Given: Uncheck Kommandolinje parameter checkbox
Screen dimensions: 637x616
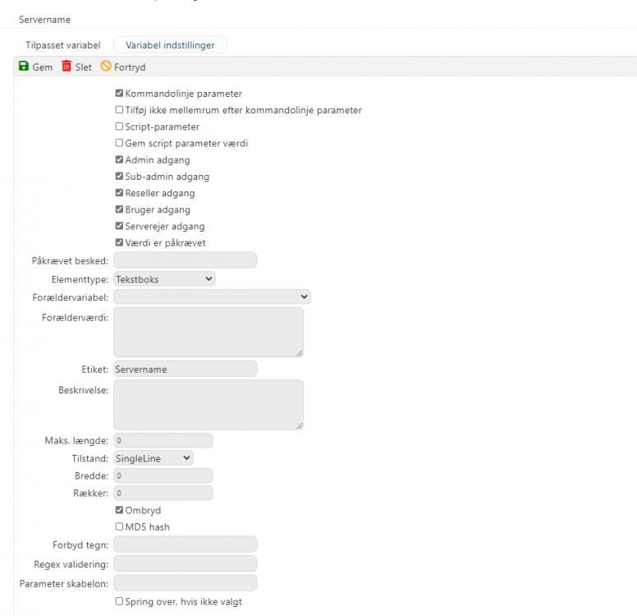Looking at the screenshot, I should (120, 94).
